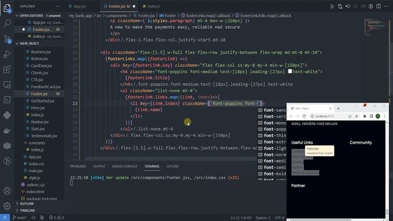Open the Problems panel tab
Screen dimensions: 393x221
78,166
